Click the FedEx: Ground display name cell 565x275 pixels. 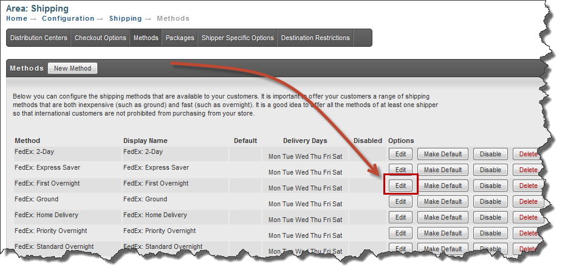[x=176, y=201]
